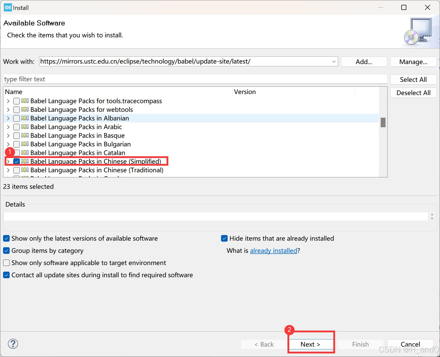Click category icon for tools.tracecompass pack
Image resolution: width=440 pixels, height=357 pixels.
tap(25, 101)
